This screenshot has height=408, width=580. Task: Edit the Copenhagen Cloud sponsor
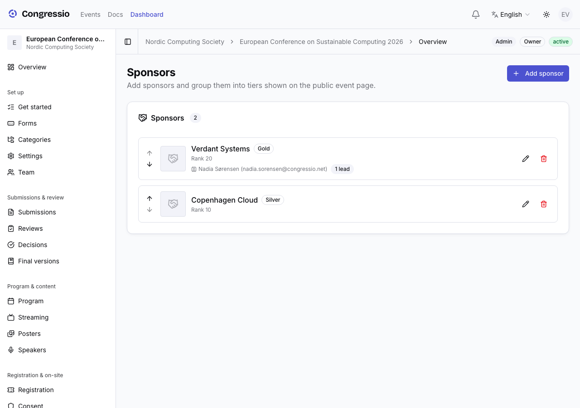coord(526,204)
